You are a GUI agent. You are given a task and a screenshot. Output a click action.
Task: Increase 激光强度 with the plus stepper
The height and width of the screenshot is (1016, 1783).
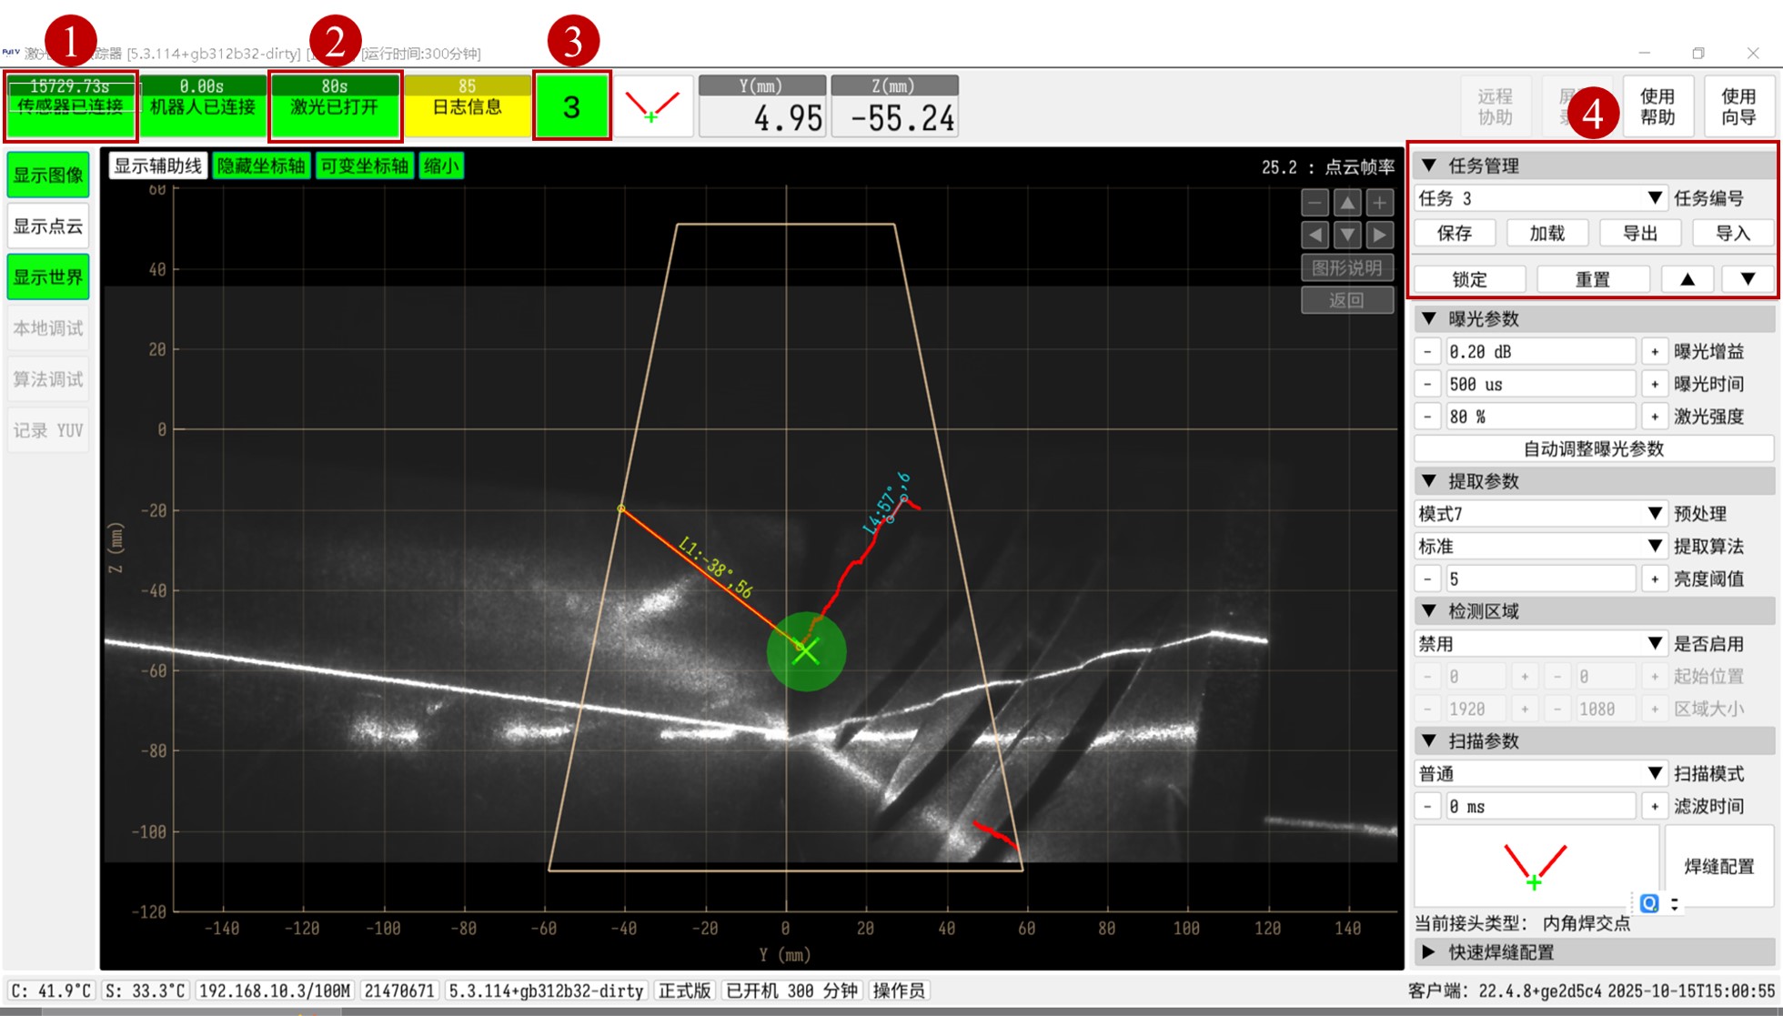[x=1654, y=417]
